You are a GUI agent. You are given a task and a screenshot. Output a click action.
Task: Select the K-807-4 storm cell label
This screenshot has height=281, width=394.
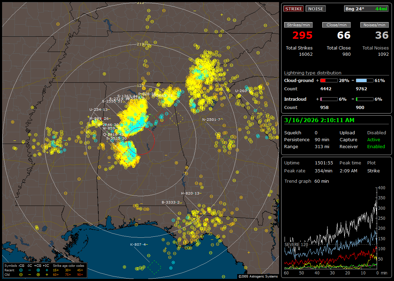138,245
